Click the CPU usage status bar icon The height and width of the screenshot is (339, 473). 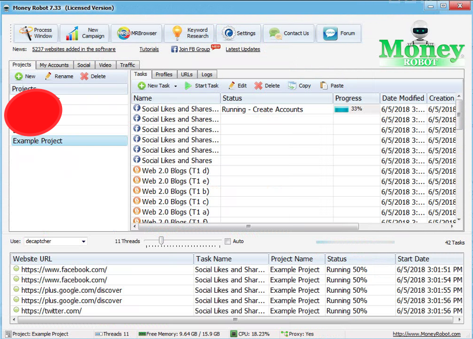(x=234, y=334)
